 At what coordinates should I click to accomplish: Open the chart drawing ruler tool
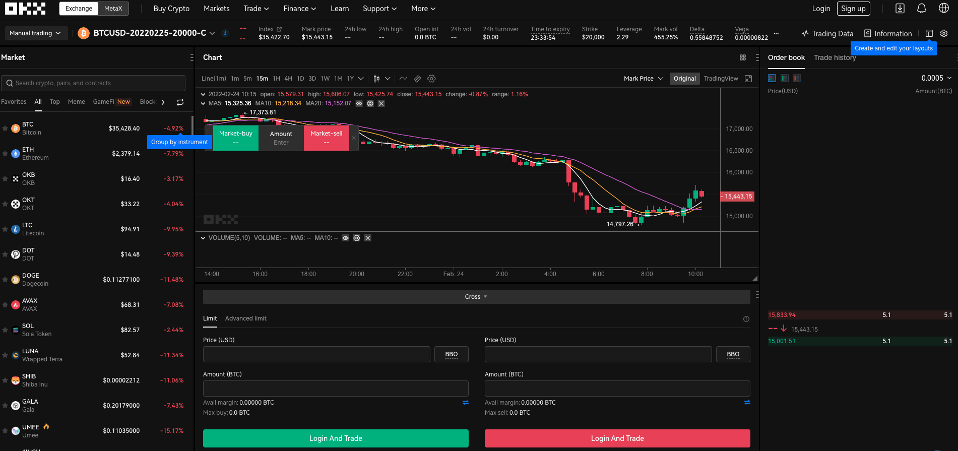click(x=417, y=79)
